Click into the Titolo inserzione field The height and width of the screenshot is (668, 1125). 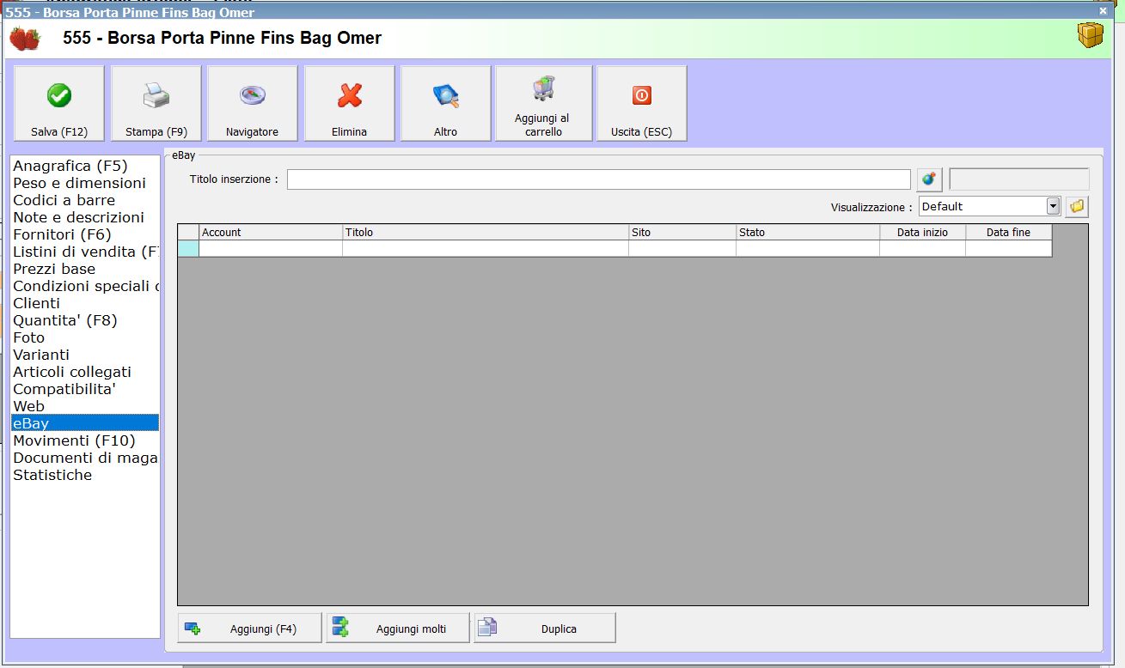coord(598,179)
